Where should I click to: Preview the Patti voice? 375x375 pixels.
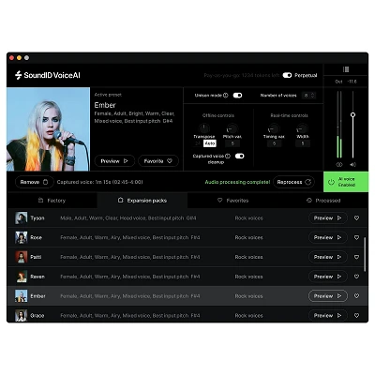[328, 257]
